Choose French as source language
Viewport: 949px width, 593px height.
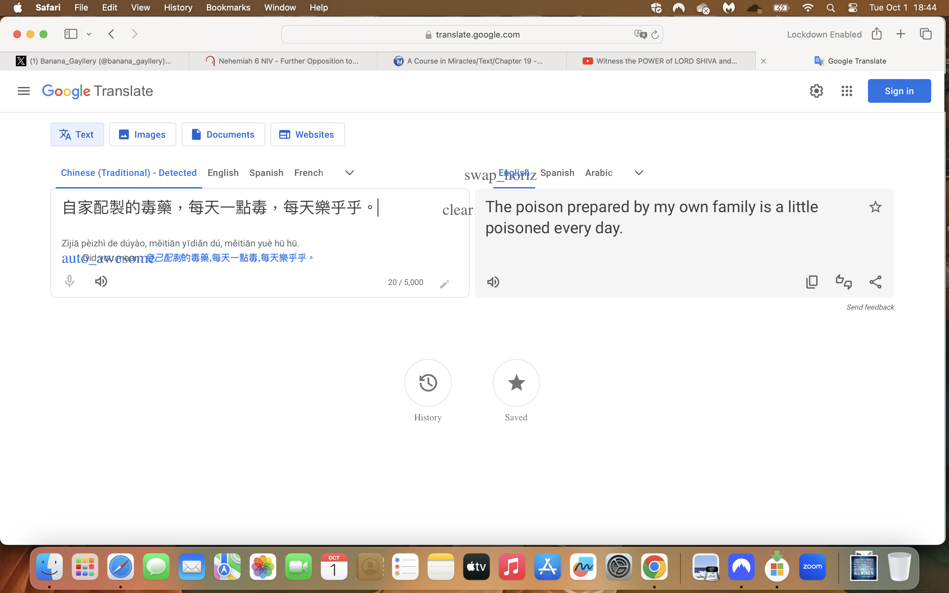(x=309, y=173)
